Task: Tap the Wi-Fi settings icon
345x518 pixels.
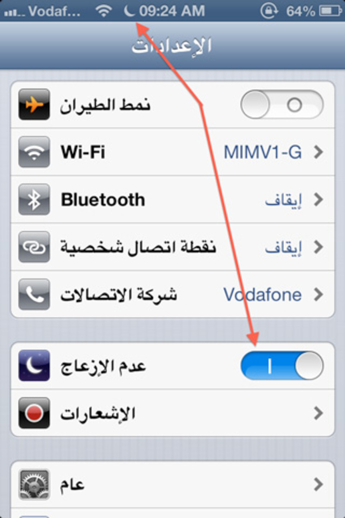Action: point(34,152)
